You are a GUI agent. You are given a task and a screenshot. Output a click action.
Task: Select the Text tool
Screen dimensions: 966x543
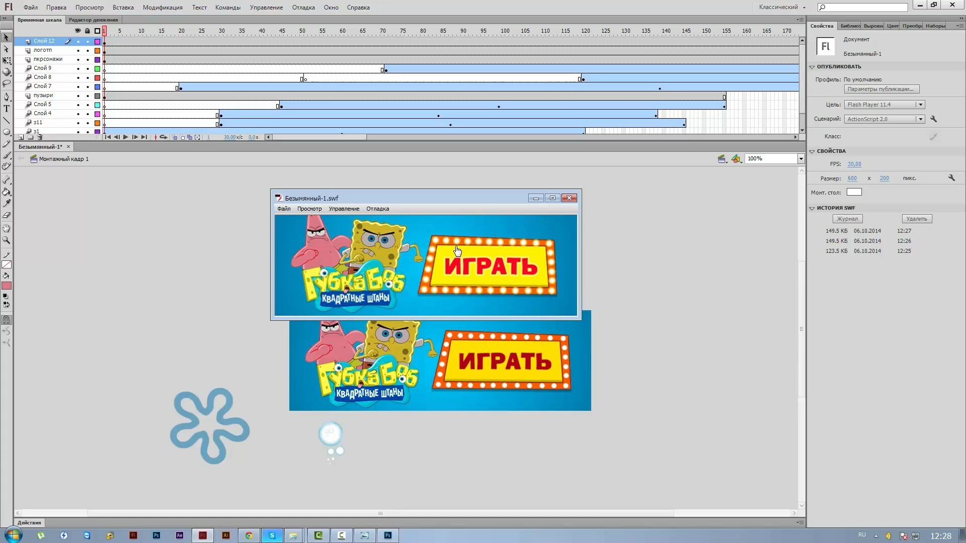coord(6,109)
